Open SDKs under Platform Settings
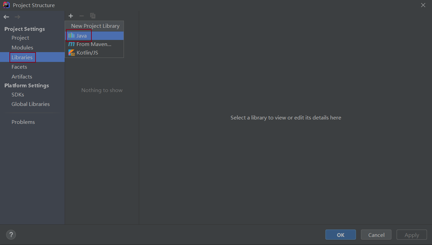This screenshot has height=245, width=432. 18,94
